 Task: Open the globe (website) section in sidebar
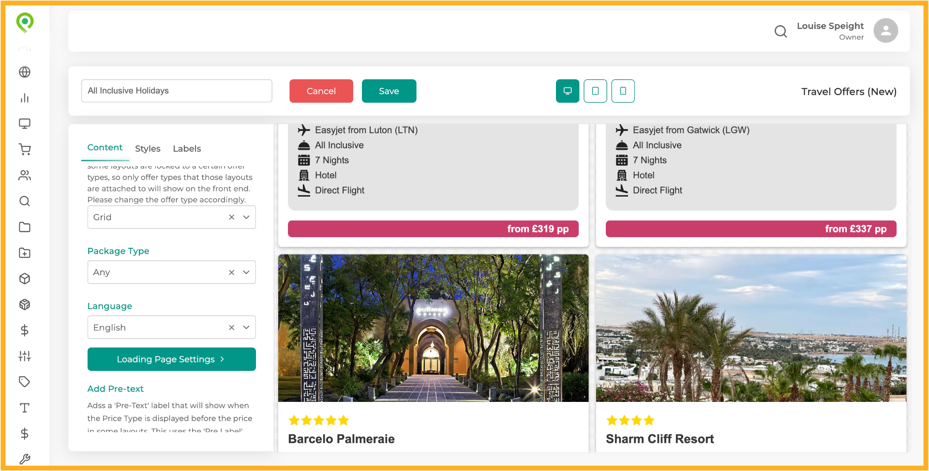click(25, 72)
